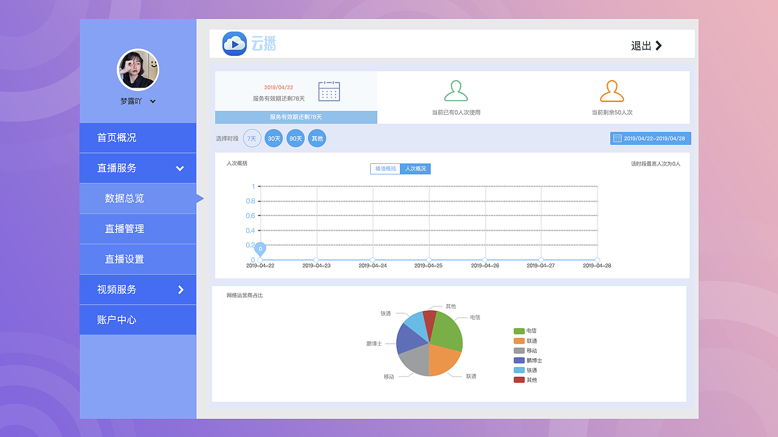Switch to 峰值概括 chart tab
Image resolution: width=778 pixels, height=437 pixels.
pyautogui.click(x=385, y=169)
